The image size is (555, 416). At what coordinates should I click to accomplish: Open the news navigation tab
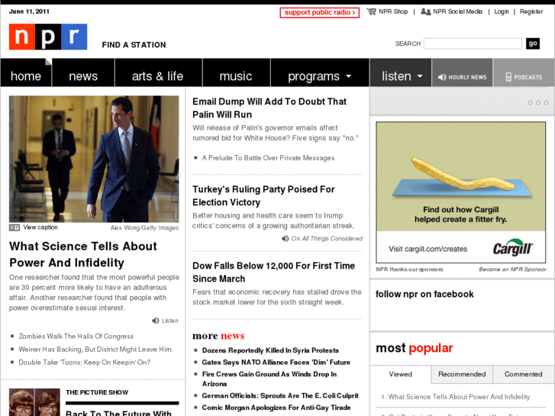click(83, 73)
